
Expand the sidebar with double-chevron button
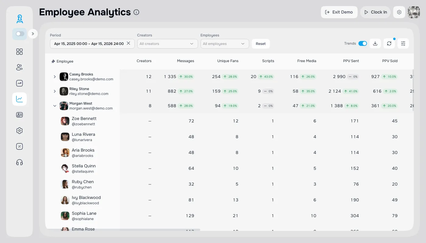tap(33, 34)
